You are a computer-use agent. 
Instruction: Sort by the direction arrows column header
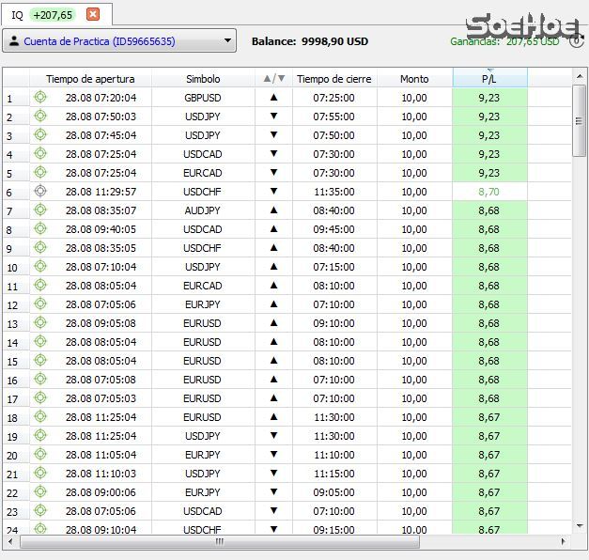click(273, 79)
